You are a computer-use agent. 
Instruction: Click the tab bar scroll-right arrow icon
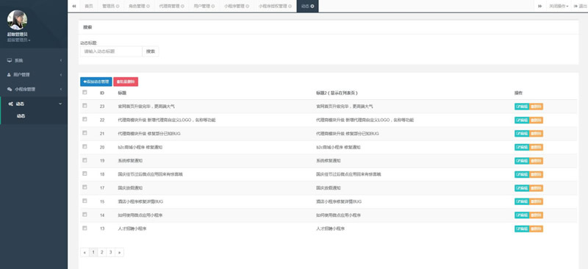tap(540, 6)
